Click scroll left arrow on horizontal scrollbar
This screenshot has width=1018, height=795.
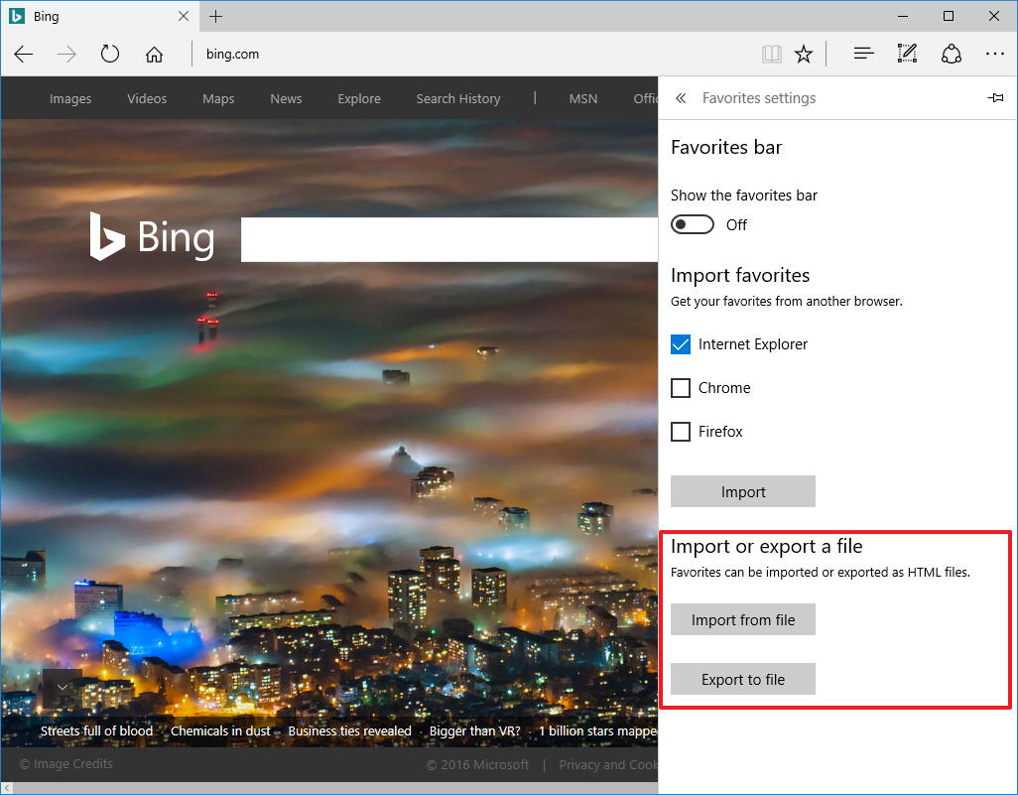(7, 788)
